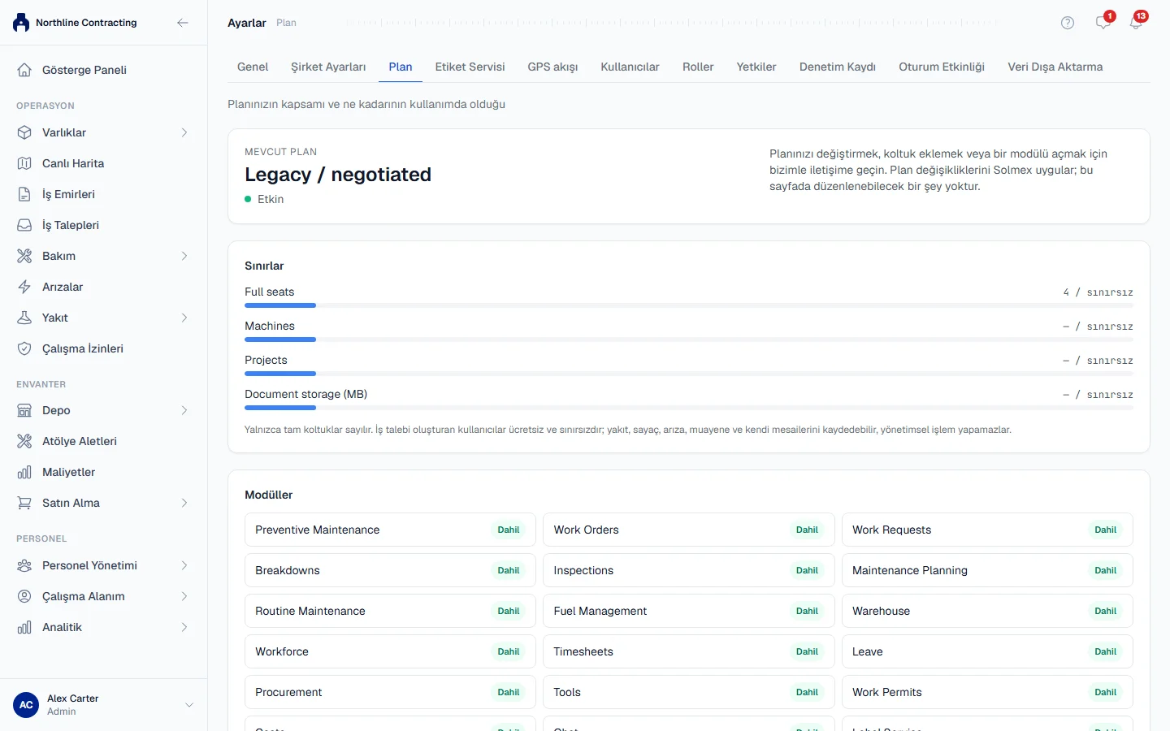This screenshot has height=731, width=1170.
Task: Click the Preventive Maintenance module card
Action: click(390, 530)
